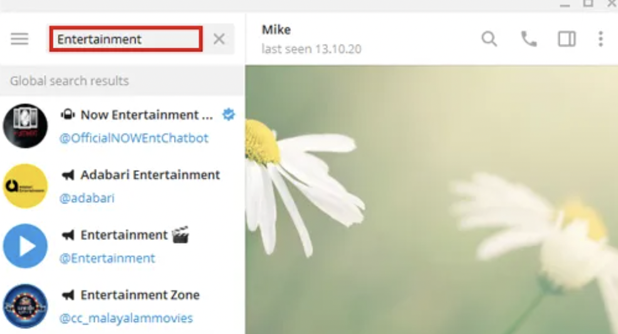Click the @cc_malayalammovies username
Viewport: 618px width, 334px height.
(x=126, y=318)
